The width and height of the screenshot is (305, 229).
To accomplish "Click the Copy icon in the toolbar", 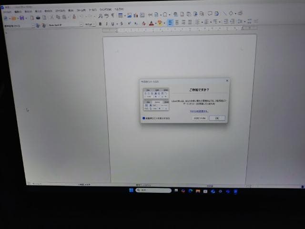I will pyautogui.click(x=58, y=17).
